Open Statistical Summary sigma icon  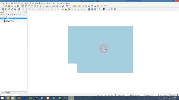(x=95, y=6)
